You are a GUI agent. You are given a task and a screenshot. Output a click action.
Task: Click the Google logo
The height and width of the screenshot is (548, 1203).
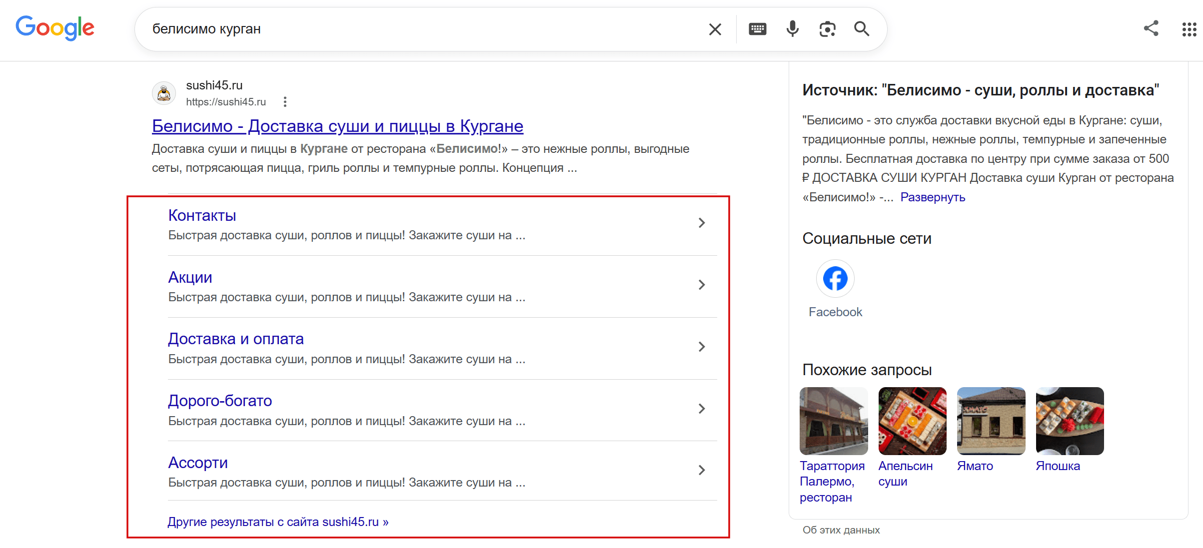[55, 28]
